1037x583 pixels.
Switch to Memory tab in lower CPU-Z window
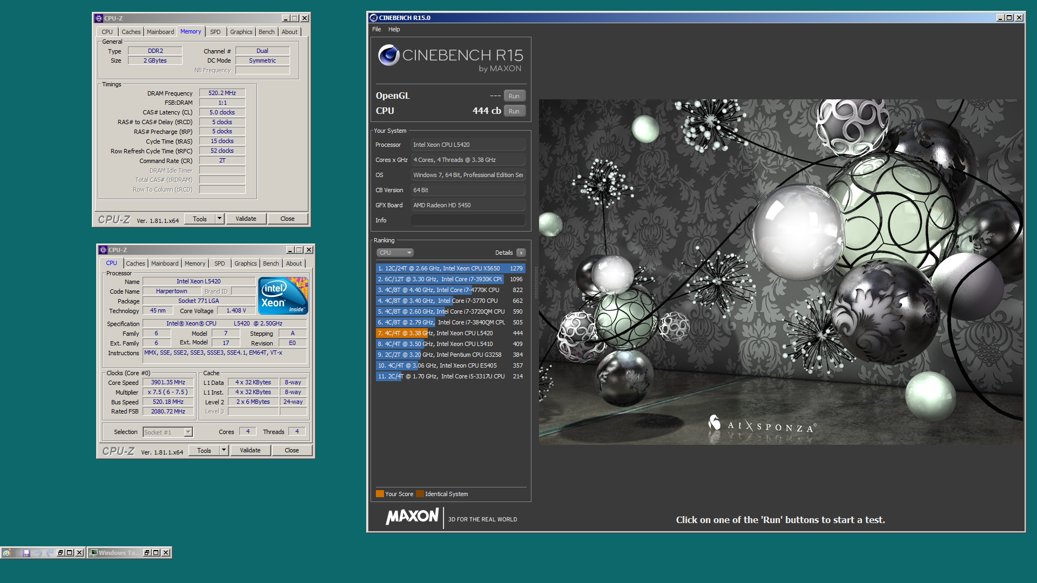[195, 263]
